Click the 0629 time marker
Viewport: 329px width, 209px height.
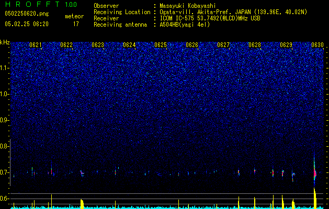(286, 45)
